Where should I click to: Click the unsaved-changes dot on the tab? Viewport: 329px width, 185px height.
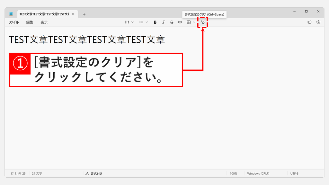coord(73,14)
